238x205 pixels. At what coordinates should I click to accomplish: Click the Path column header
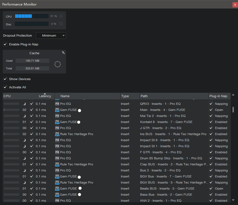click(144, 96)
